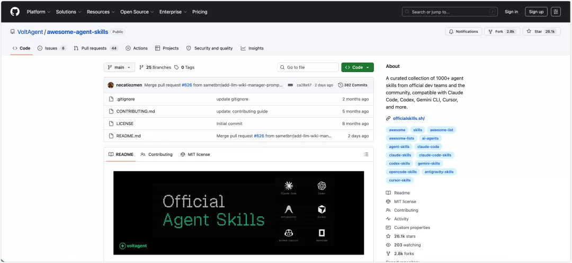Click the star icon beside 26.1k stars
572x263 pixels.
point(388,236)
